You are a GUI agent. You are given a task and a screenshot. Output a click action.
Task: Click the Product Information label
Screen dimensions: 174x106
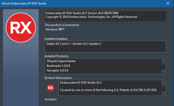click(x=58, y=78)
